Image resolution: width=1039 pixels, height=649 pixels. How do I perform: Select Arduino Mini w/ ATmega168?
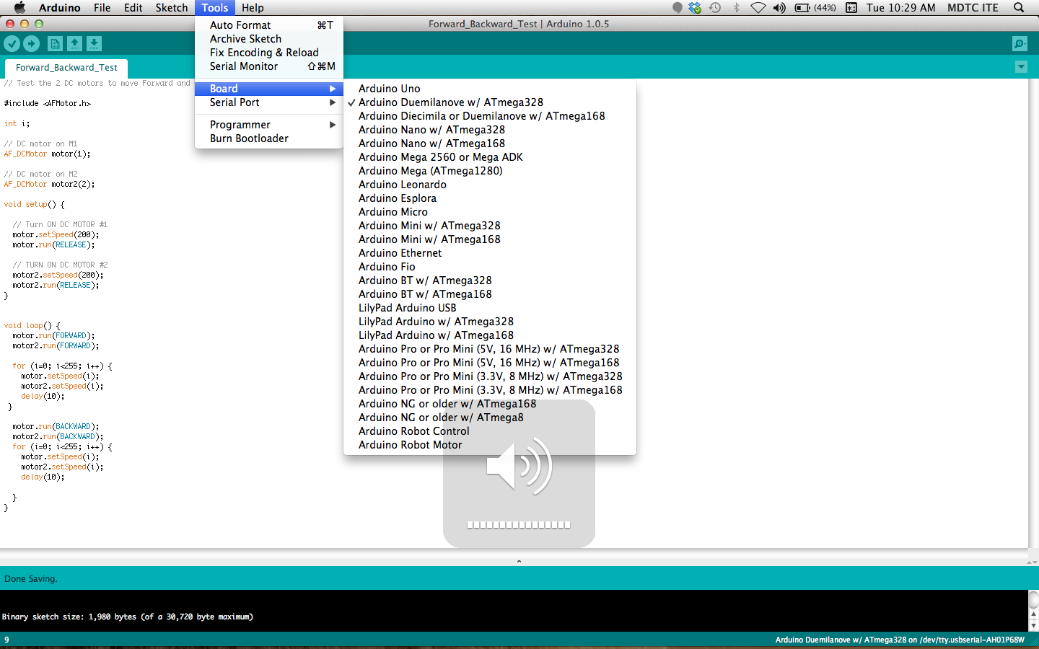tap(490, 239)
